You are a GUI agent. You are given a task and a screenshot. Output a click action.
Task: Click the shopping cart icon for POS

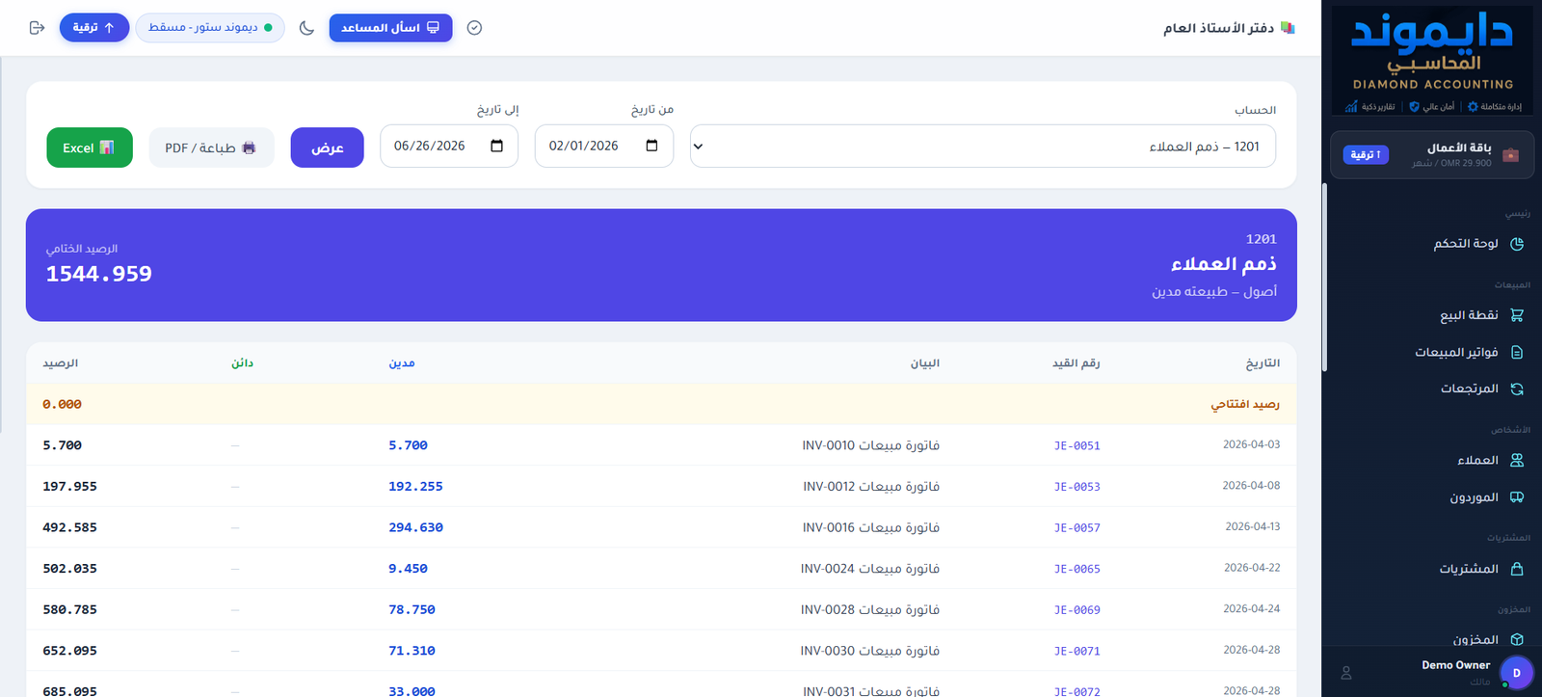click(1517, 315)
